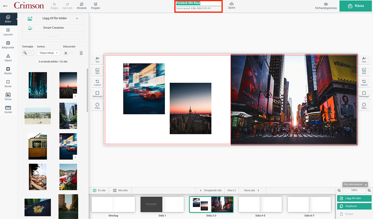Toggle Dölj använt to hide used images
Screen dimensions: 373x219
coord(66,53)
